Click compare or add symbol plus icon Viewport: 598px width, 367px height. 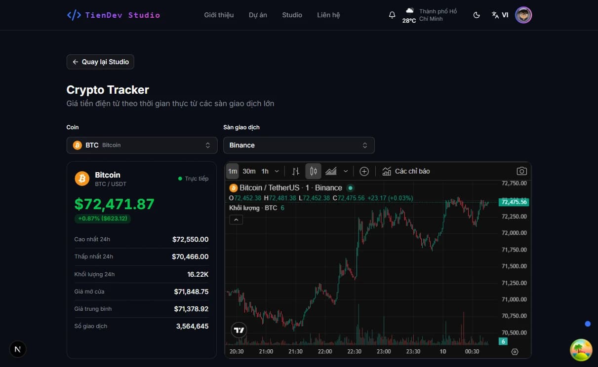pos(364,171)
